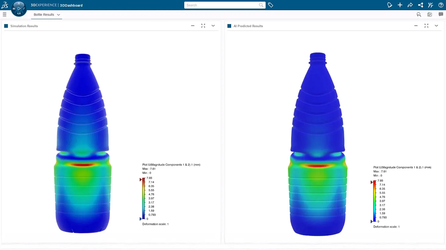Click the media library play icon
This screenshot has height=250, width=446.
coord(430,14)
